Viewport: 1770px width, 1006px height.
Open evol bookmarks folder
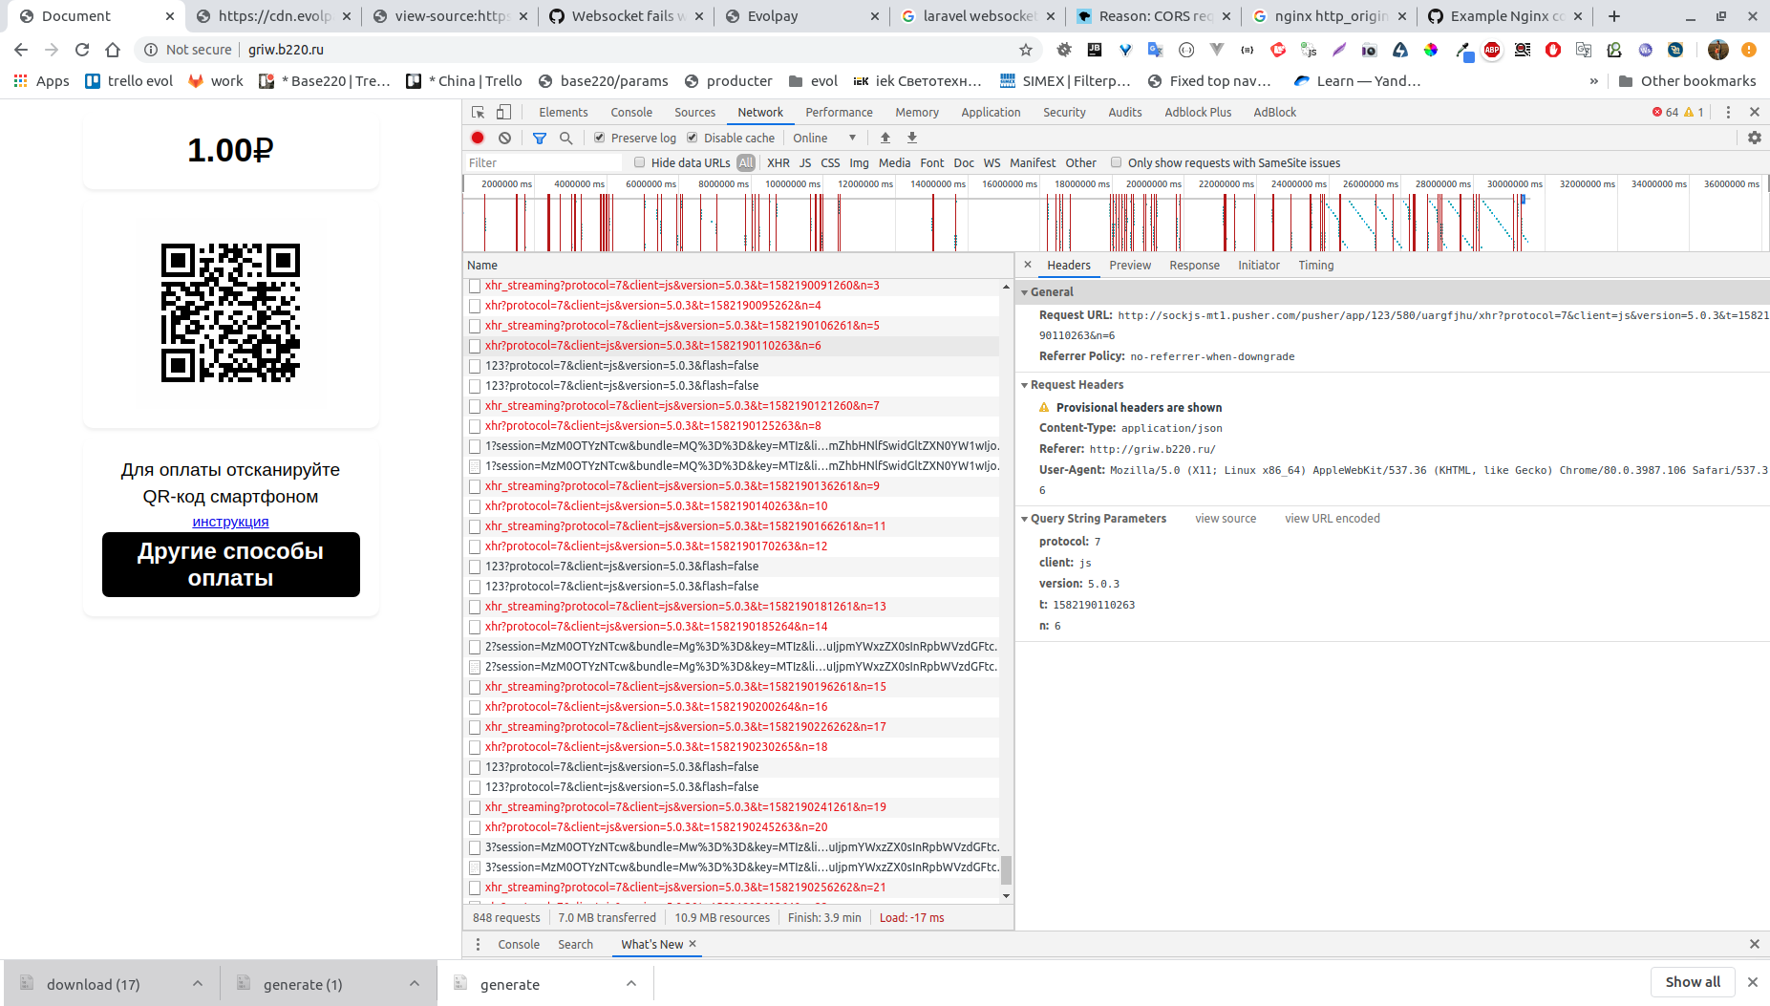[x=813, y=81]
